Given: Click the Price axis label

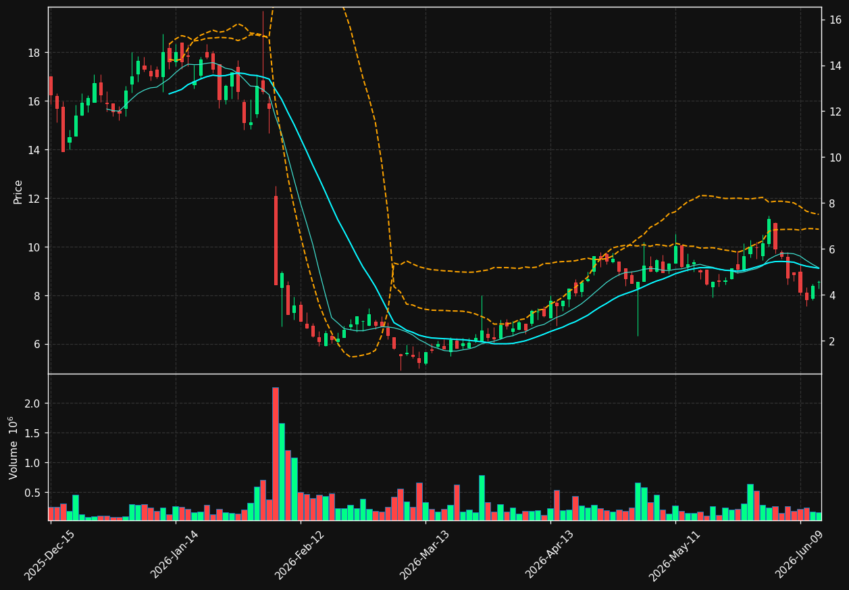Looking at the screenshot, I should pos(18,191).
